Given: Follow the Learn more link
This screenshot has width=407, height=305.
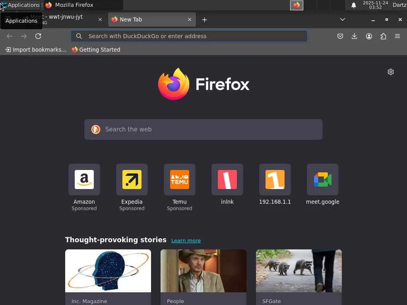Looking at the screenshot, I should click(186, 240).
